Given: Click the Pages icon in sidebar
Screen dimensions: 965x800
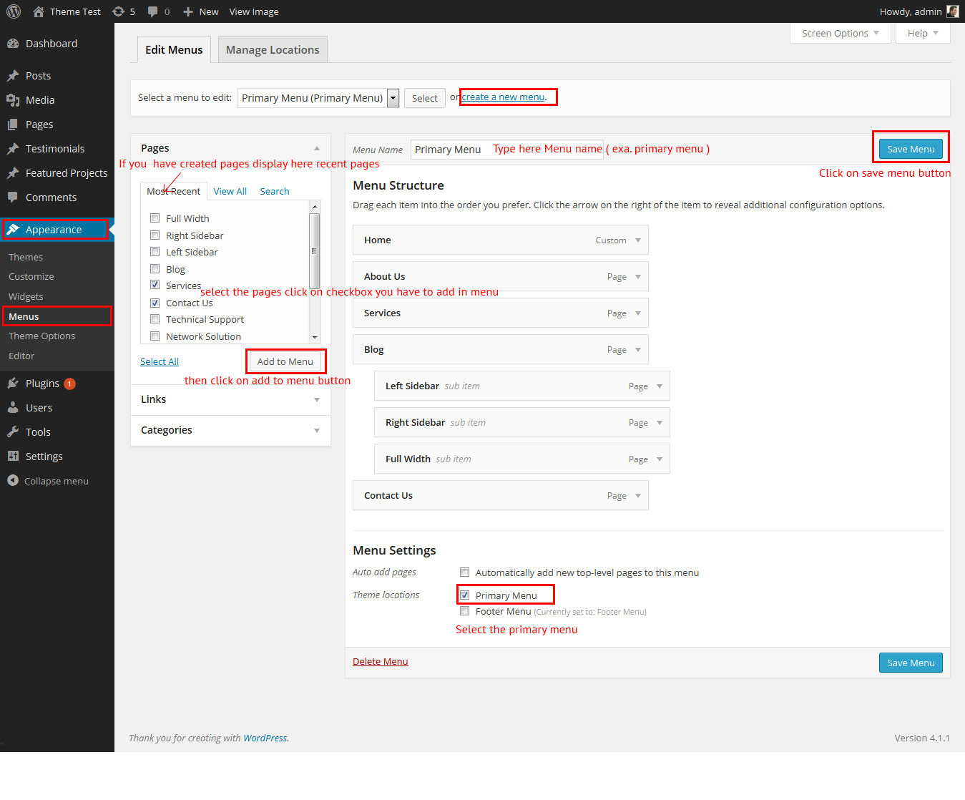Looking at the screenshot, I should 13,125.
